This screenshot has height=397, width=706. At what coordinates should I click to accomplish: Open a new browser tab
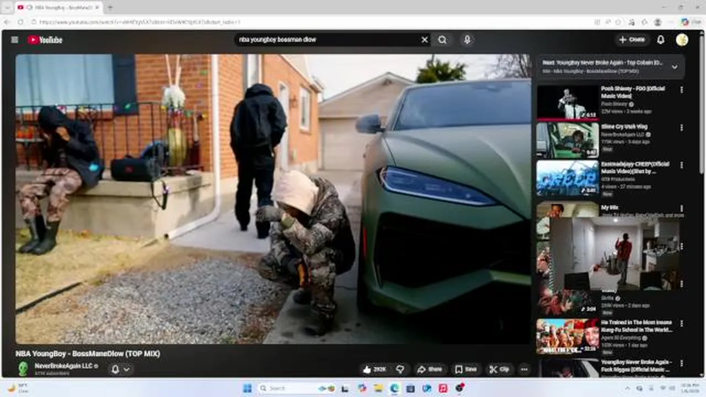110,8
